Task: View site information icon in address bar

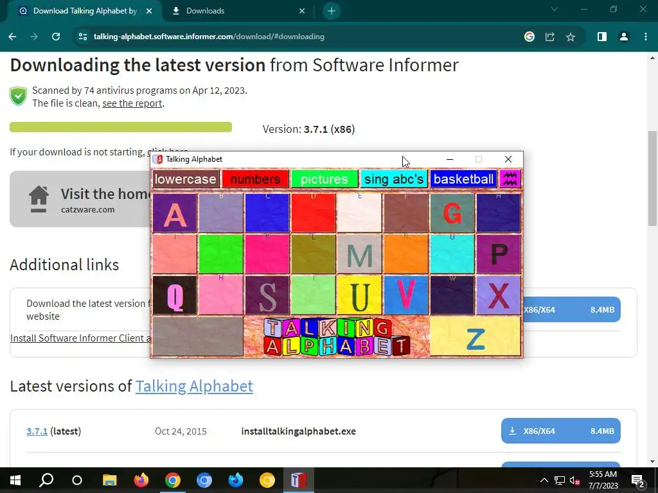Action: (x=83, y=37)
